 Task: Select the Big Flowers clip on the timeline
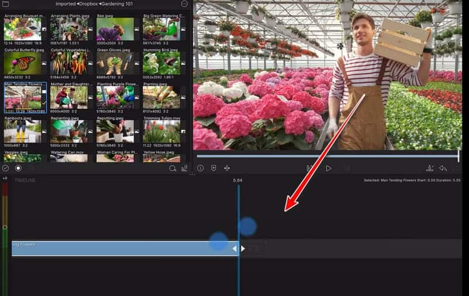click(117, 249)
